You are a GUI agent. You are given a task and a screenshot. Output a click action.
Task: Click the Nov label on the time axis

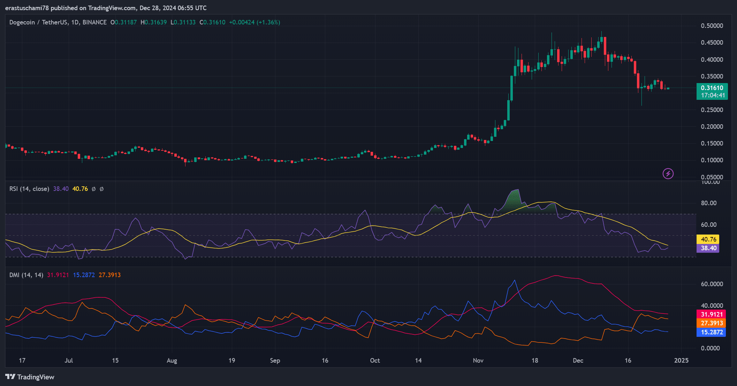[x=478, y=361]
